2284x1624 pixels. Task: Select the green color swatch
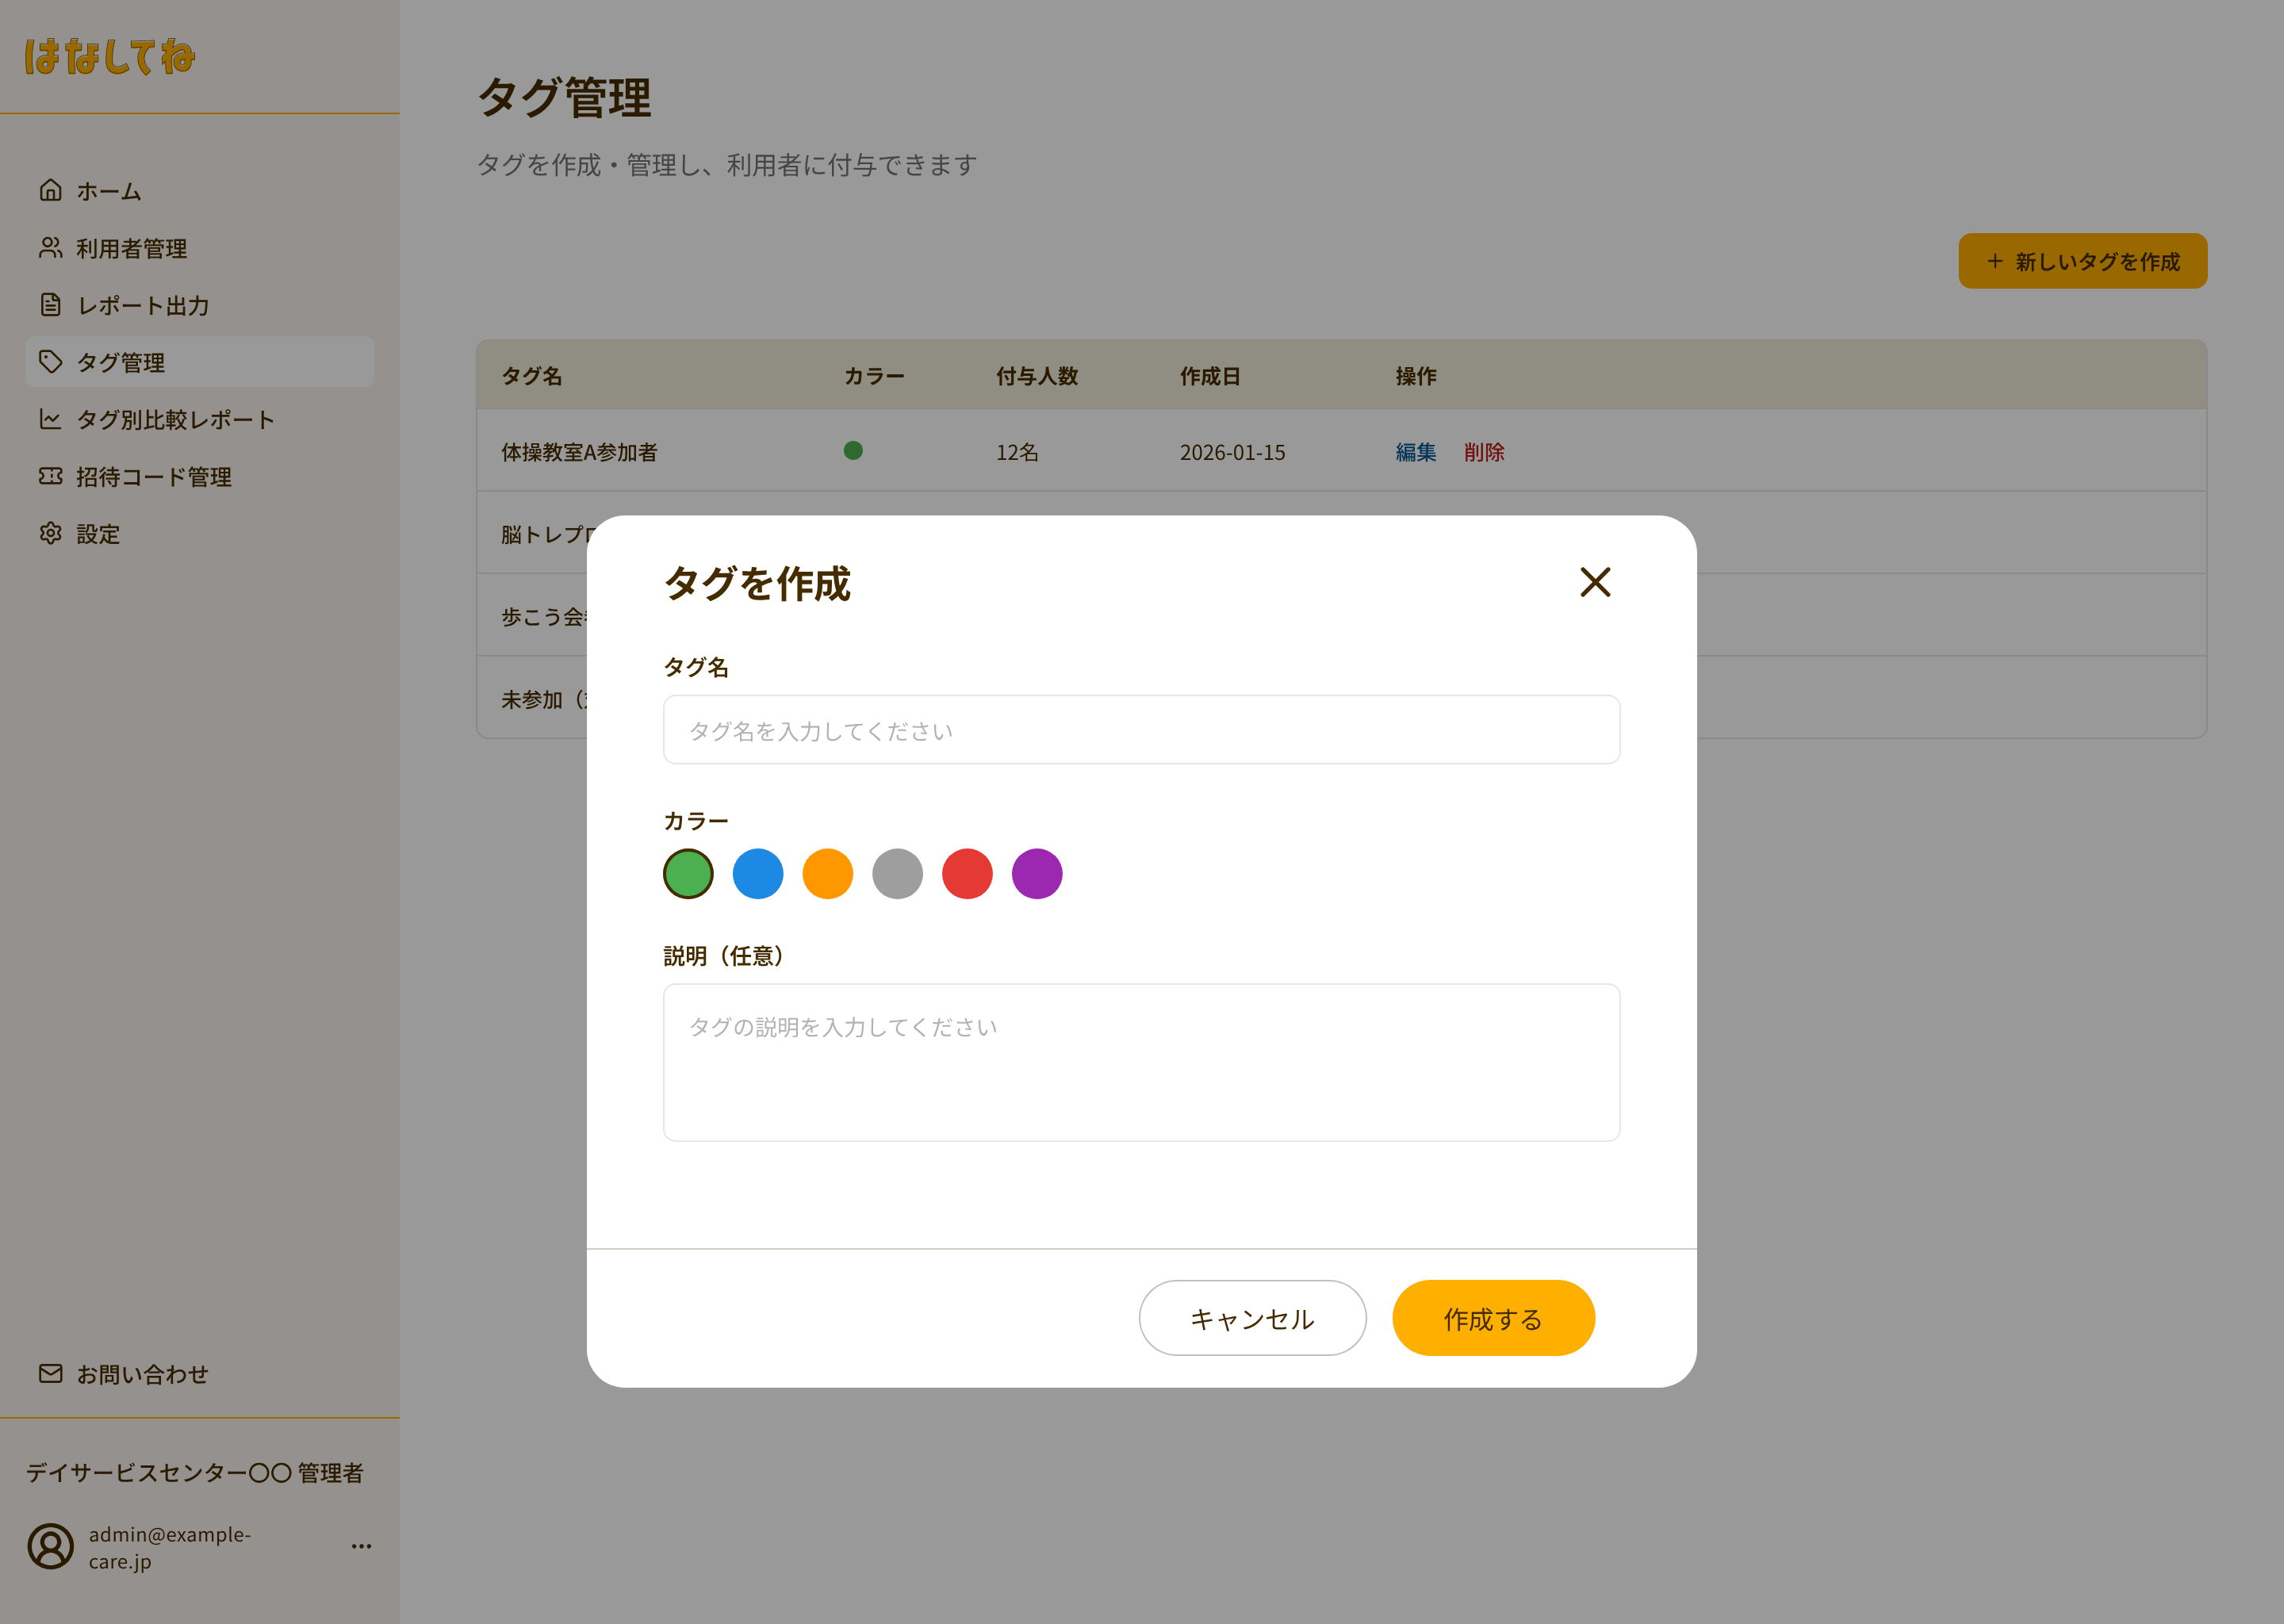tap(687, 873)
